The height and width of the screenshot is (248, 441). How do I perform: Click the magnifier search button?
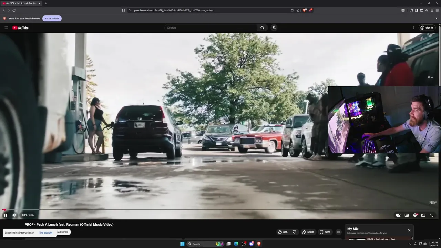[x=262, y=28]
